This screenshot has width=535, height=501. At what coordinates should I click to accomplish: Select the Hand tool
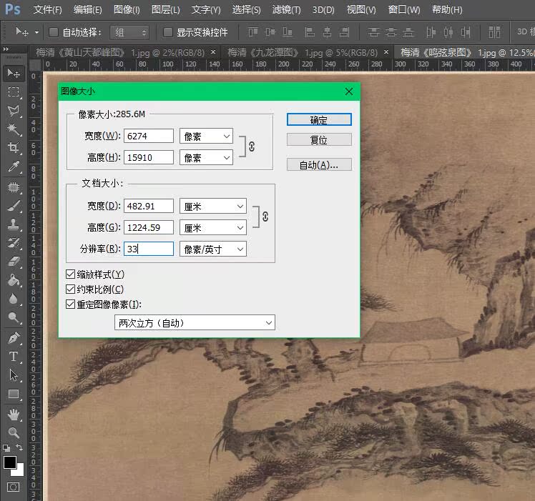tap(14, 415)
